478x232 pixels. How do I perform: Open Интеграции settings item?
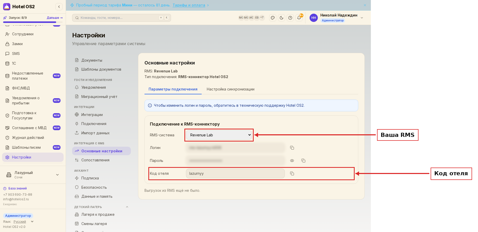click(101, 115)
